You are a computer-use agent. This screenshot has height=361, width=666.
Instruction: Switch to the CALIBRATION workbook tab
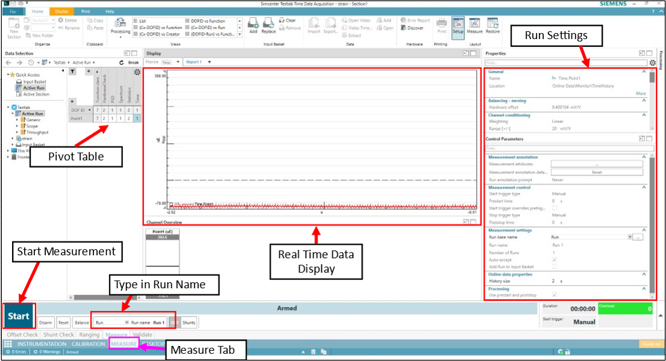[x=89, y=344]
